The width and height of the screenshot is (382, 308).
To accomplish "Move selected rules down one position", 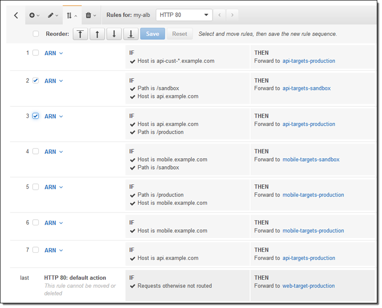I will 114,34.
